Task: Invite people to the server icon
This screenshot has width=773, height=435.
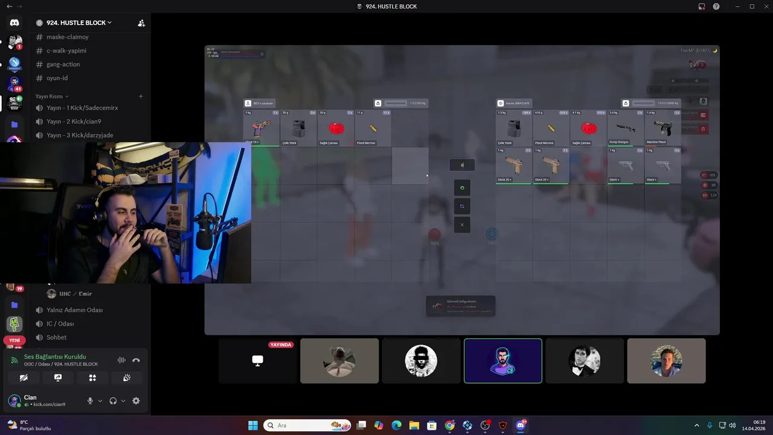Action: [141, 23]
